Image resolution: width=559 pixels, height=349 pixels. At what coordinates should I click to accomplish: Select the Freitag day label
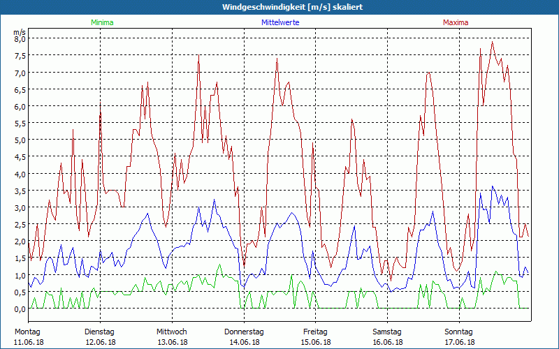pos(315,332)
